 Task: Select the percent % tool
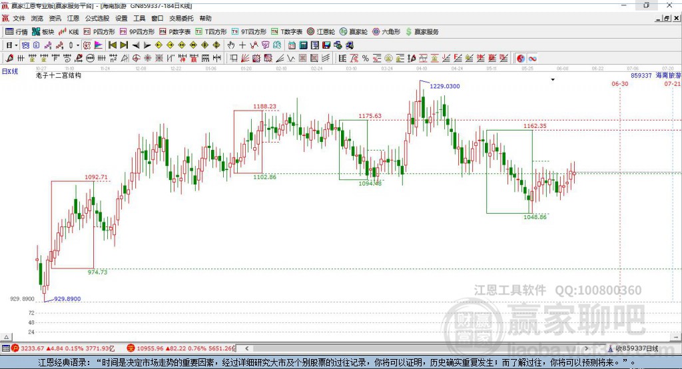[366, 58]
